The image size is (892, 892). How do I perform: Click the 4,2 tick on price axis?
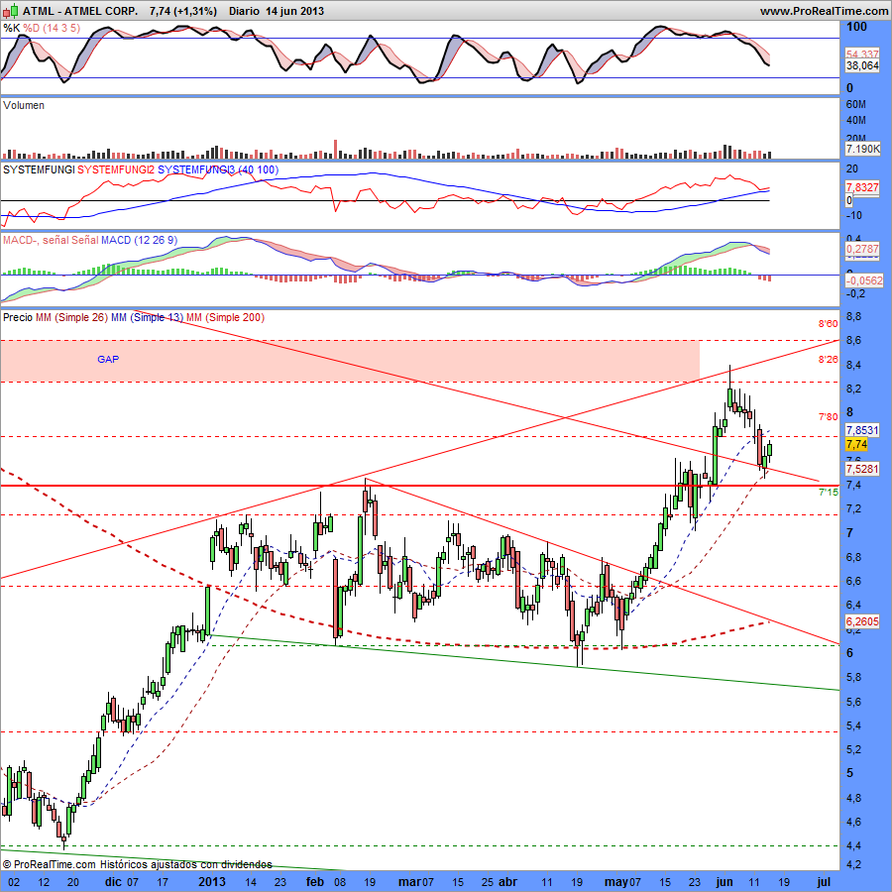[854, 864]
